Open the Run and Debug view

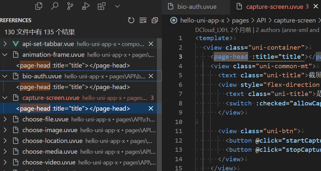click(x=86, y=6)
